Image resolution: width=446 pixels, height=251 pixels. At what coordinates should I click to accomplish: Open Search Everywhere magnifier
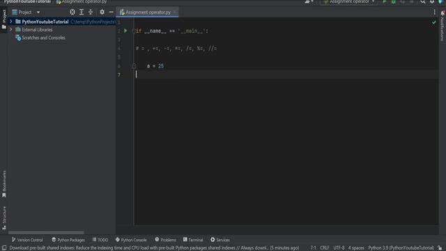coord(423,1)
